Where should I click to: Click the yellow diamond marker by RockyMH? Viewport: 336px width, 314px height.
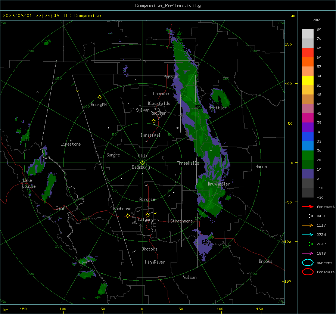click(100, 97)
